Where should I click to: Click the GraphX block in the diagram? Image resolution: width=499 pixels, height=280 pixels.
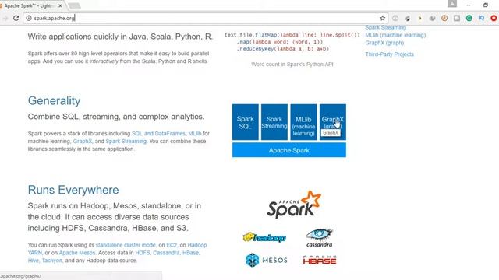(x=333, y=122)
